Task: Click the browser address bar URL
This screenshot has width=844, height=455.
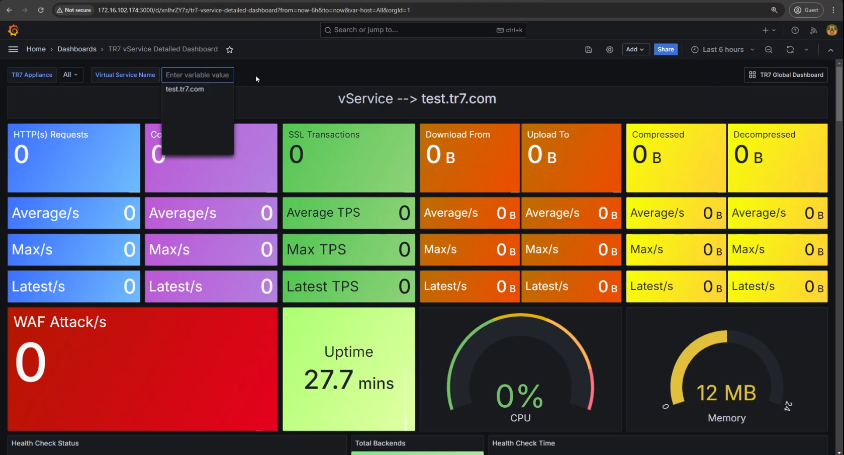Action: tap(254, 10)
